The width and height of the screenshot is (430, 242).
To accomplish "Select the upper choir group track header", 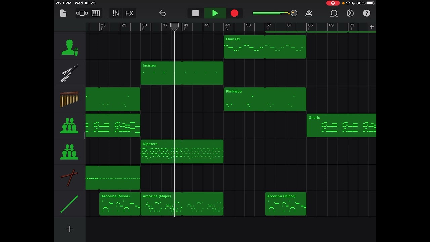I will (70, 125).
